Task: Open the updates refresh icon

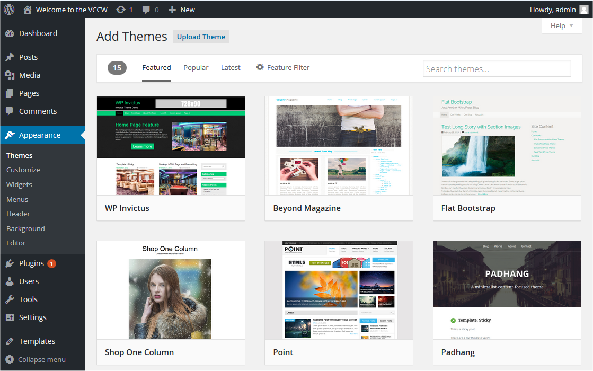Action: [121, 10]
